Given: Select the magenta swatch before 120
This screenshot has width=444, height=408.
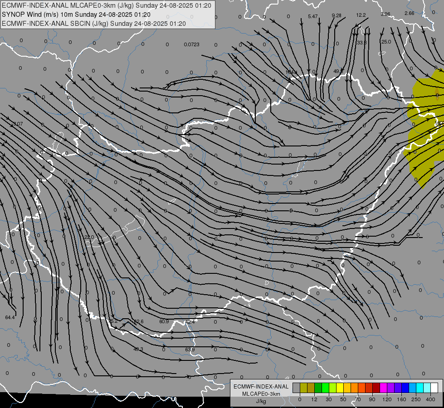Looking at the screenshot, I should pos(384,388).
